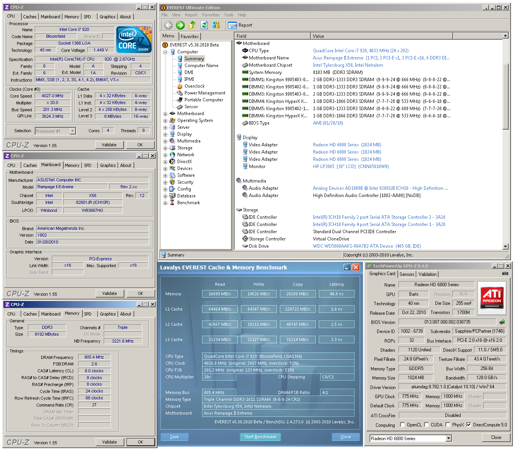This screenshot has height=450, width=514.
Task: Open Tools menu in EVEREST
Action: coord(229,15)
